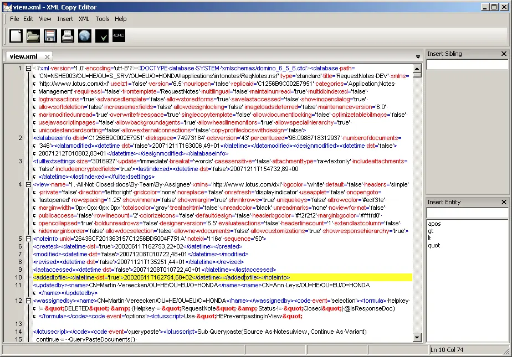Open a file with the folder icon
This screenshot has width=512, height=357.
click(x=33, y=36)
